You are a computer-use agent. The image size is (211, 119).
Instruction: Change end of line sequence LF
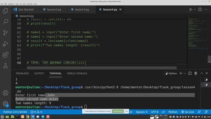pyautogui.click(x=164, y=112)
